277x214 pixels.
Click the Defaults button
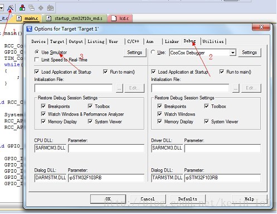point(188,199)
